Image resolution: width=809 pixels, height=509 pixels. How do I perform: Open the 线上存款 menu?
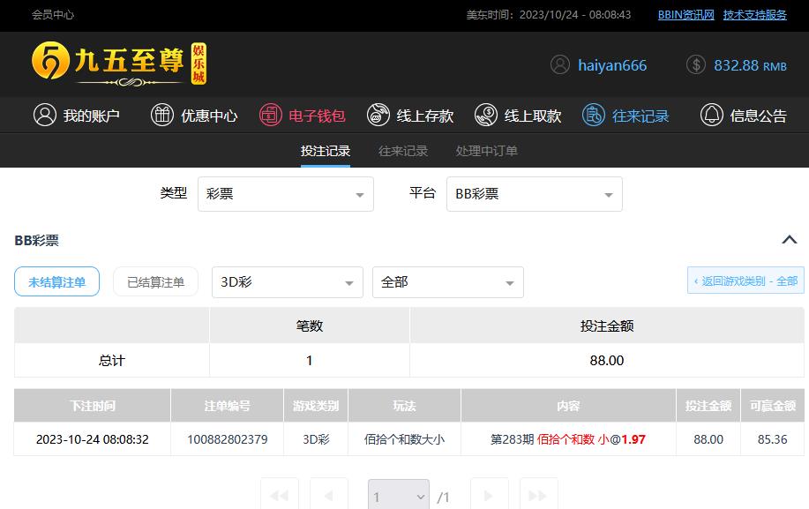(x=410, y=116)
